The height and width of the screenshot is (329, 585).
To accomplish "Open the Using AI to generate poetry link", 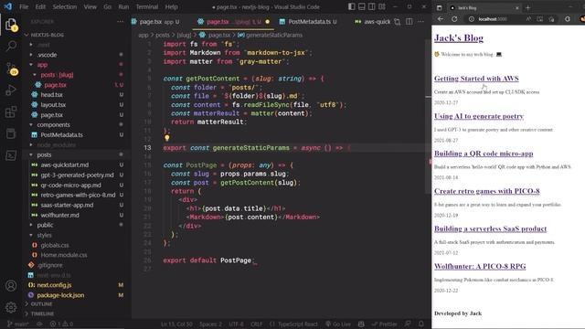I will pyautogui.click(x=479, y=116).
